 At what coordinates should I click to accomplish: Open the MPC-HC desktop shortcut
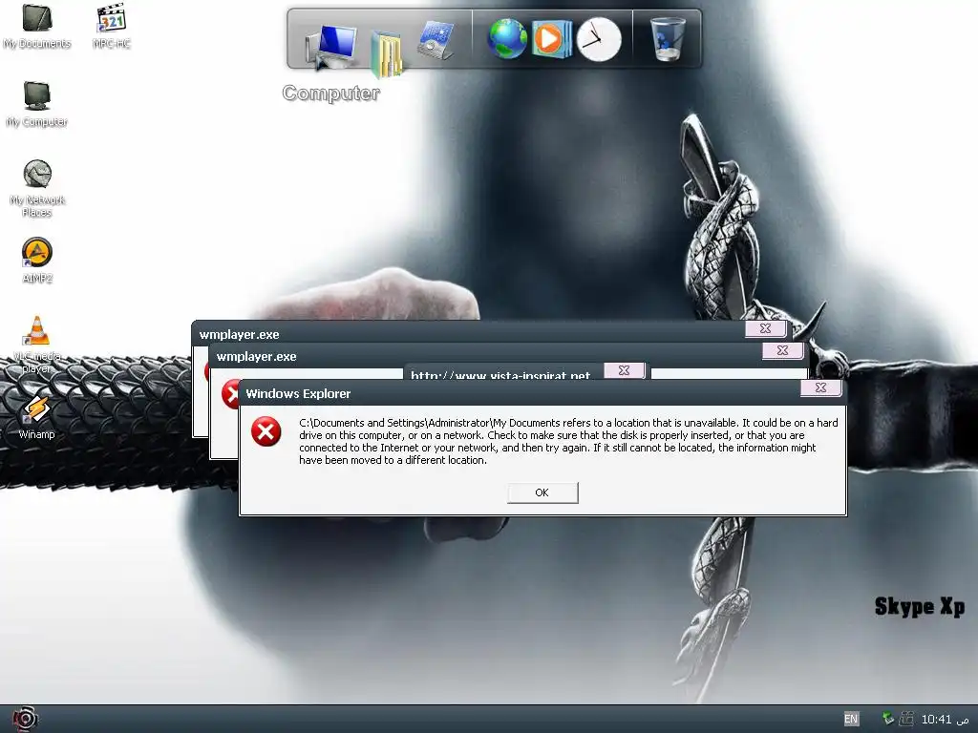click(112, 26)
